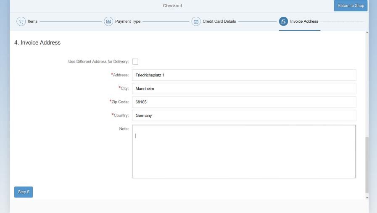Click the shopping cart Items step icon
377x213 pixels.
21,21
